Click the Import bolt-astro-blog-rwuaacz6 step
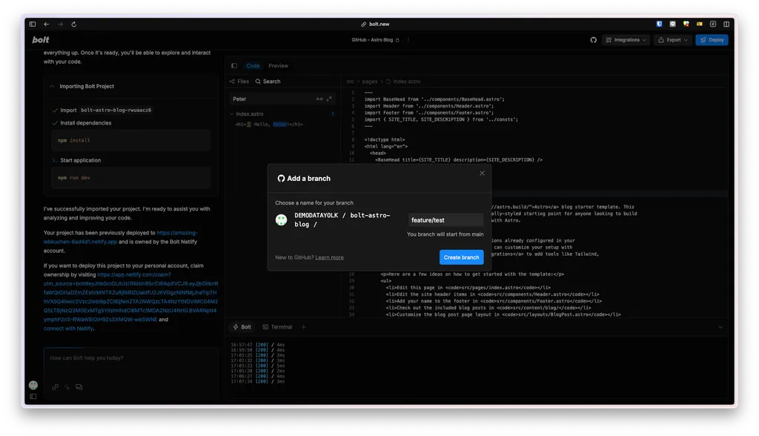Screen dimensions: 759x436 coord(102,110)
